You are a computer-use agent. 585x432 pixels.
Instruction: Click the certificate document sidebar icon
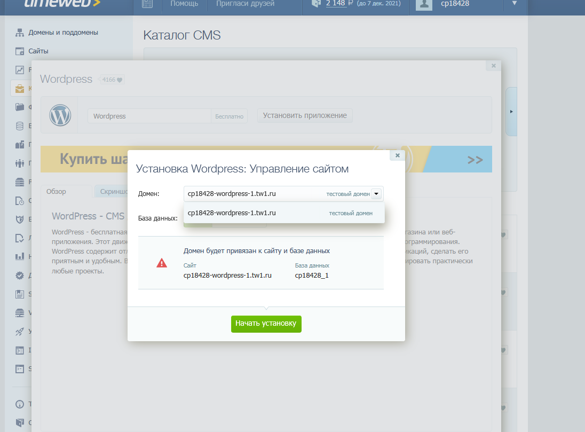point(20,294)
